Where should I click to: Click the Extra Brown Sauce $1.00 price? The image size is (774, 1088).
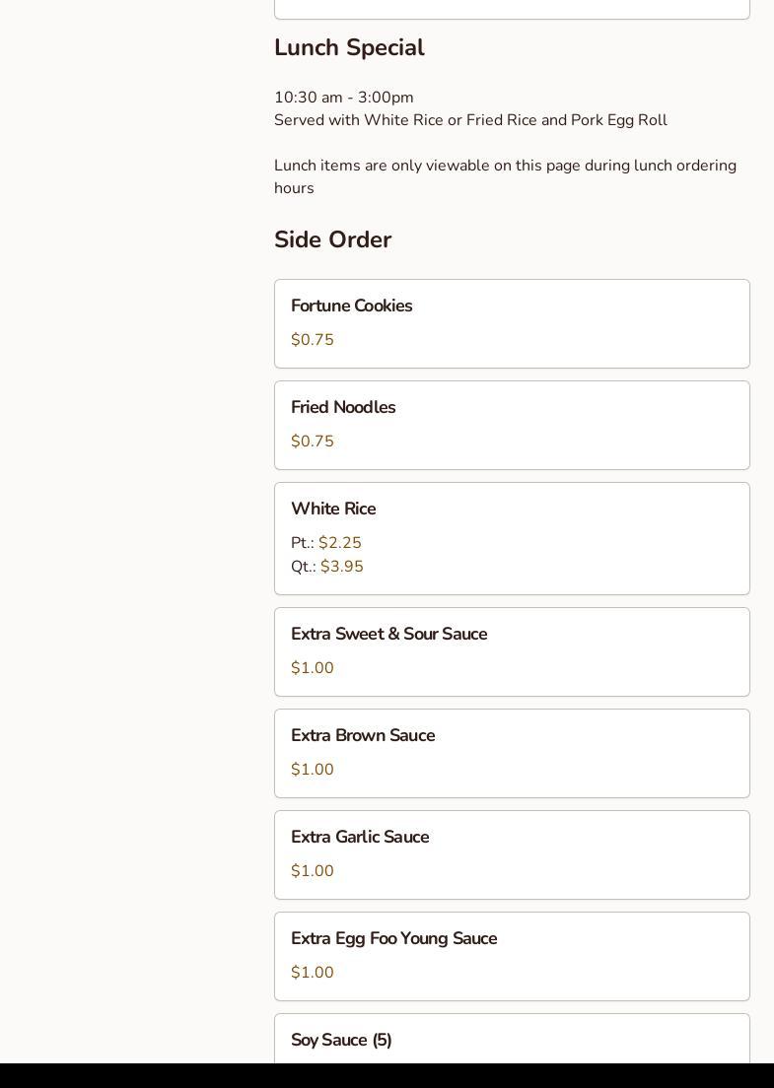[x=313, y=770]
